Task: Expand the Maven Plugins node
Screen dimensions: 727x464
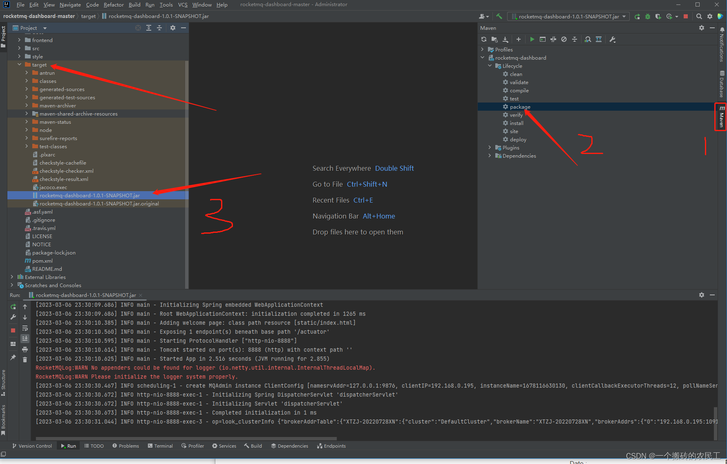Action: point(490,147)
